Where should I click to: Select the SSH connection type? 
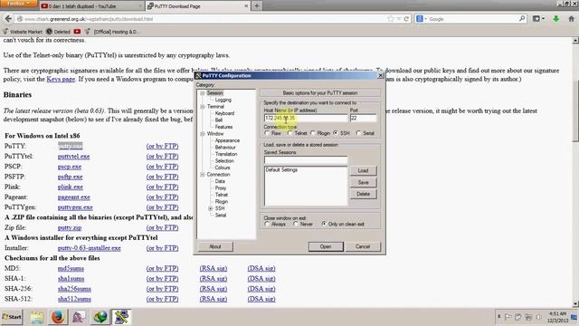point(336,133)
